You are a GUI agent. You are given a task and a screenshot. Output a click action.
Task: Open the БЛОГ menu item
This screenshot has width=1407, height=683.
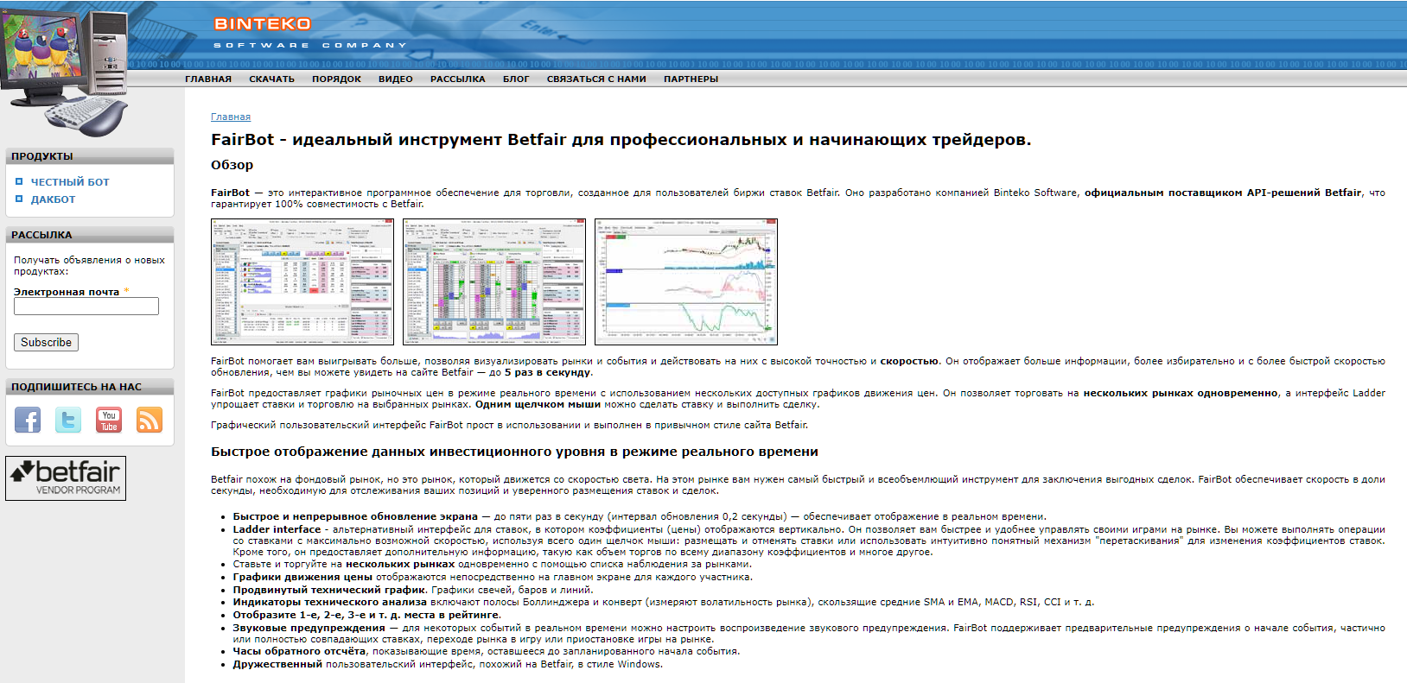pos(516,79)
